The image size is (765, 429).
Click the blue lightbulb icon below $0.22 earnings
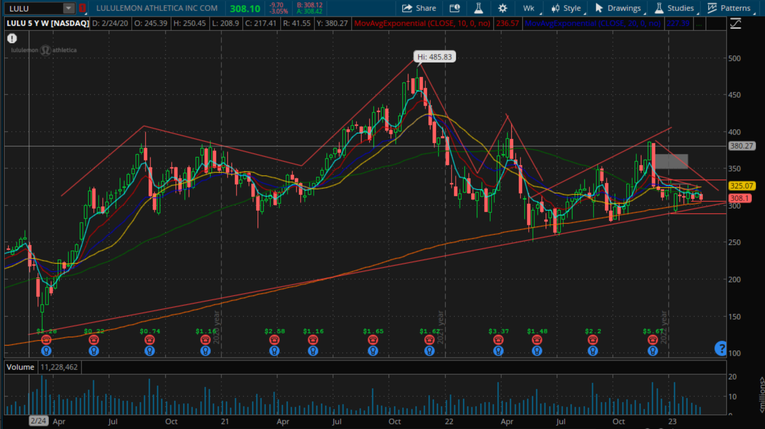coord(94,351)
